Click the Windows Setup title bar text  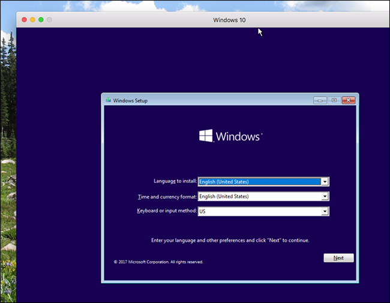pyautogui.click(x=130, y=101)
